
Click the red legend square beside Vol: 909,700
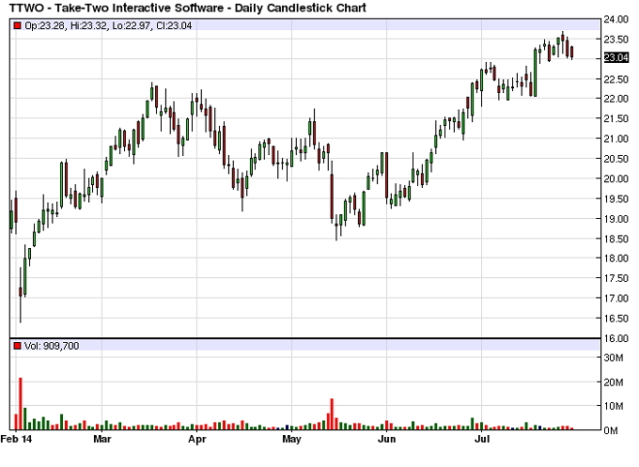coord(17,346)
